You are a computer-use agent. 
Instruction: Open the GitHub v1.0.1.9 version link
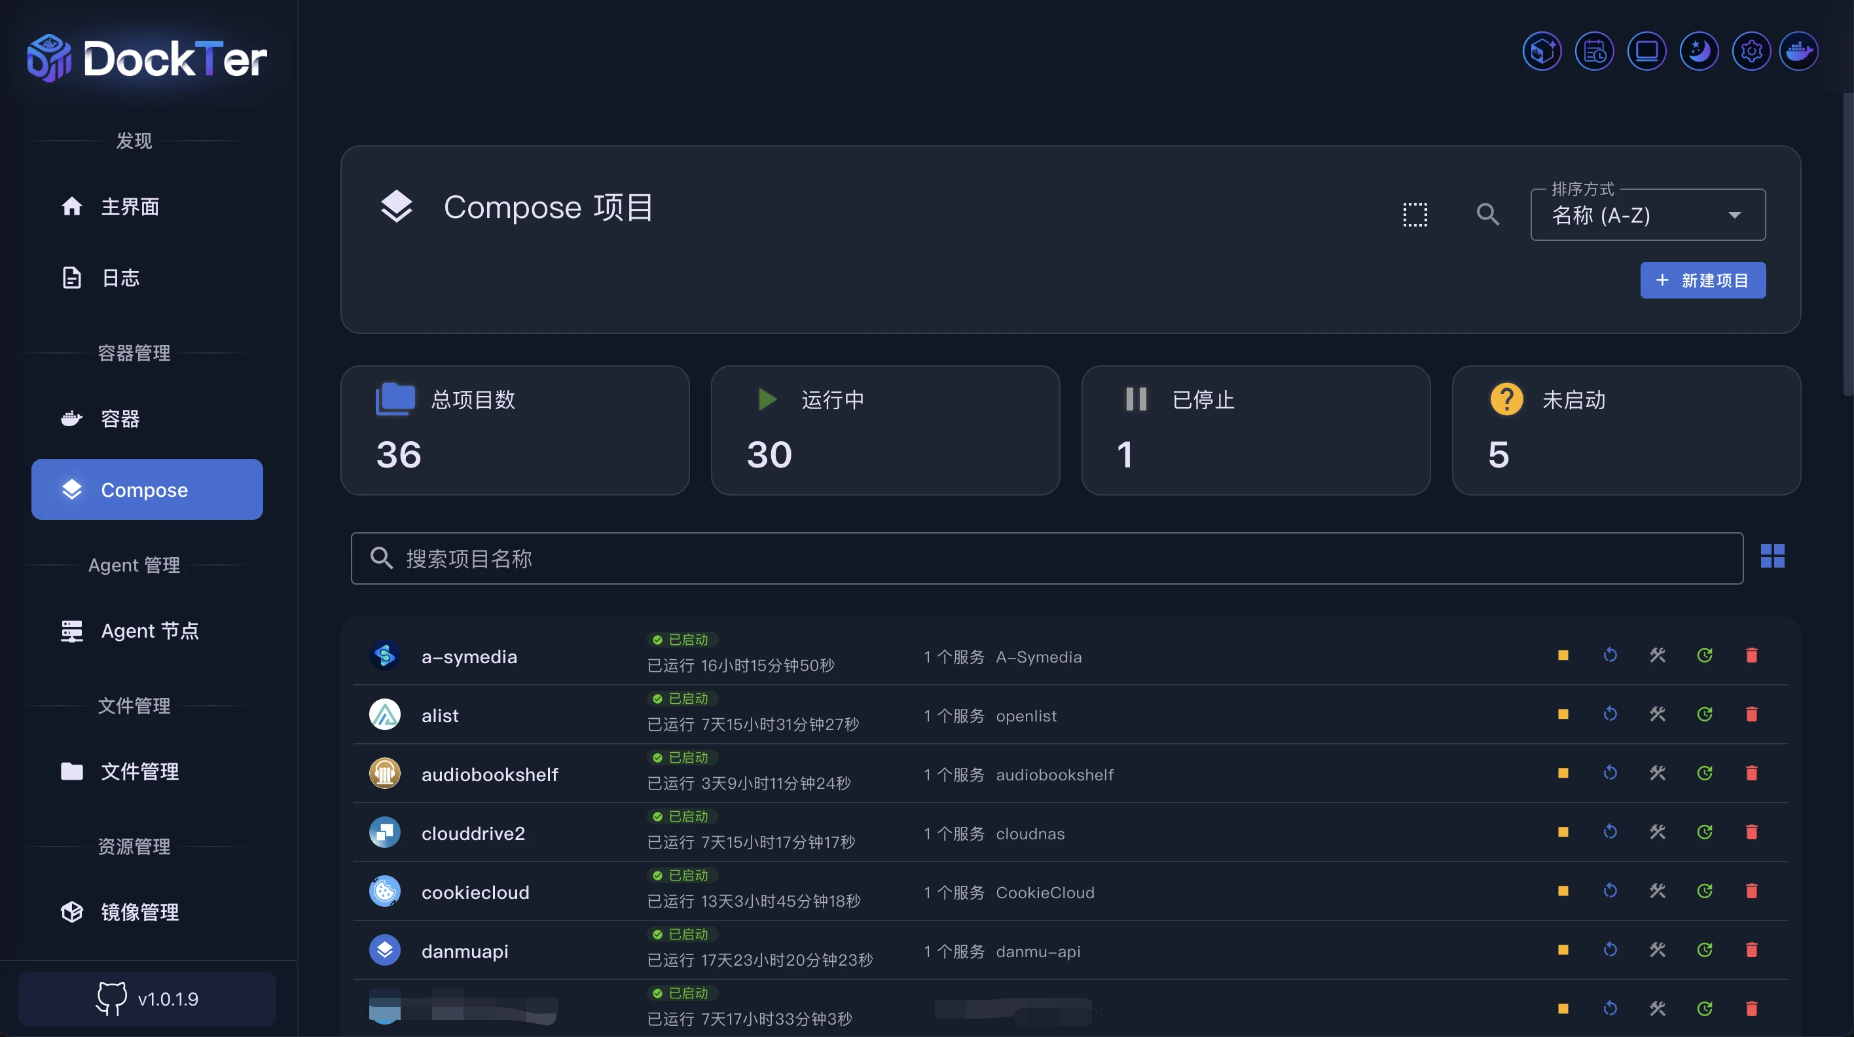click(x=147, y=999)
